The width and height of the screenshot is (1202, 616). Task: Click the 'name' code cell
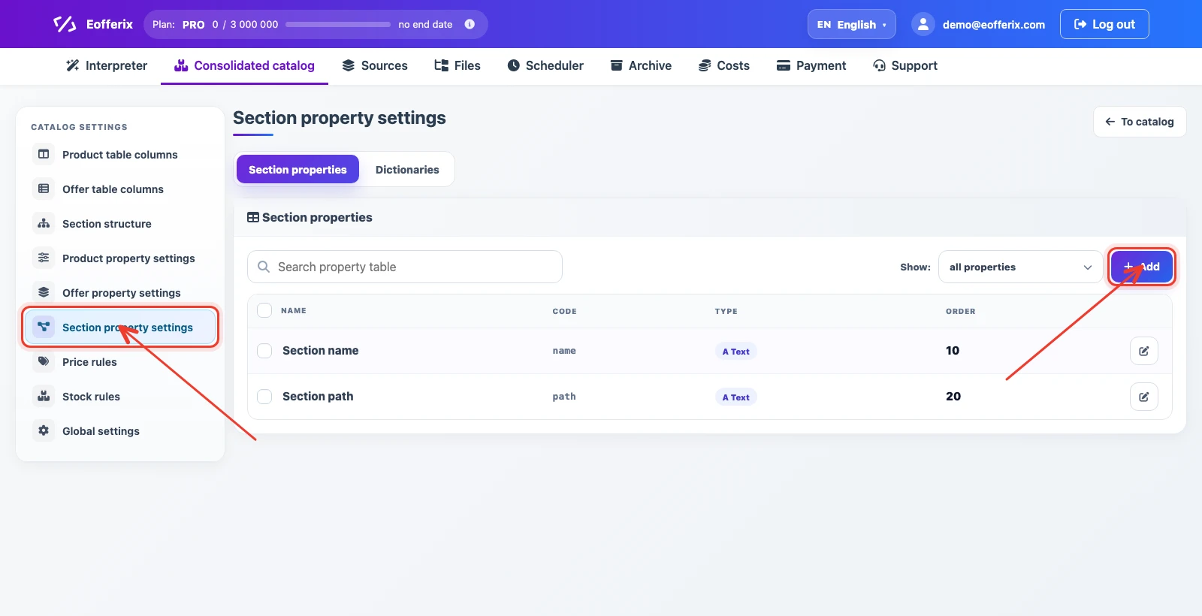(x=564, y=351)
